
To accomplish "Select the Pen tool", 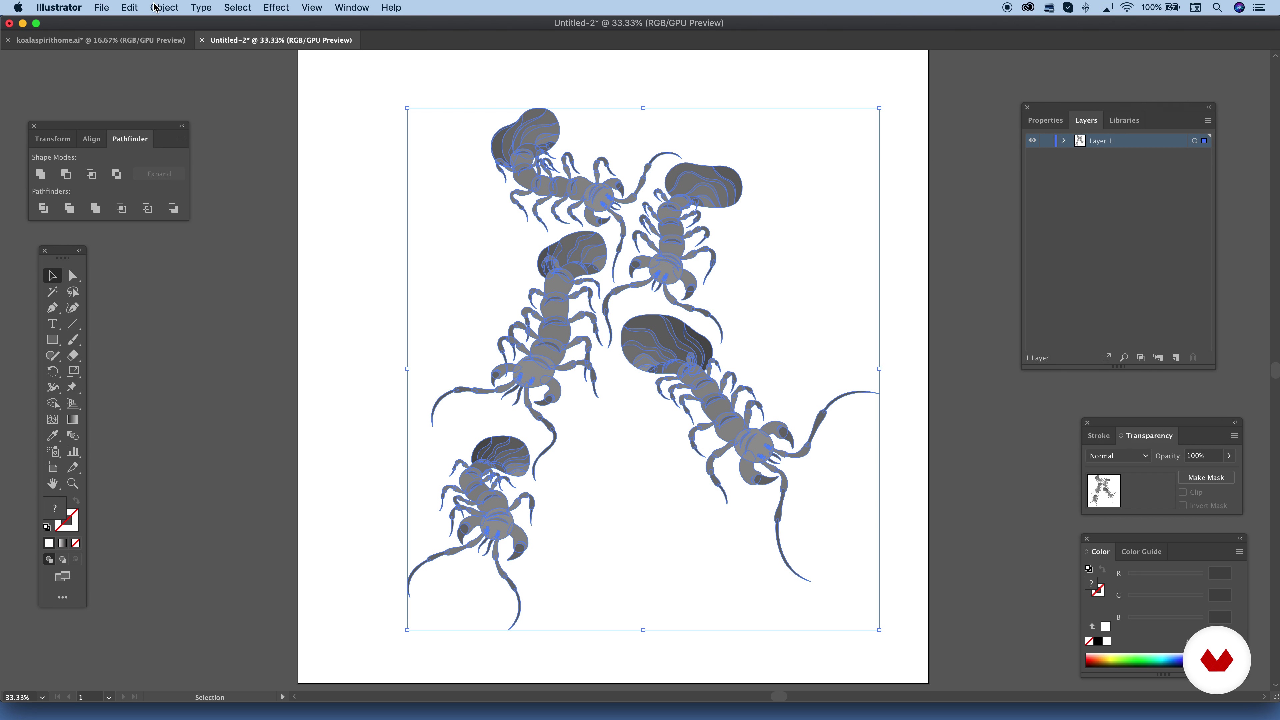I will coord(52,308).
